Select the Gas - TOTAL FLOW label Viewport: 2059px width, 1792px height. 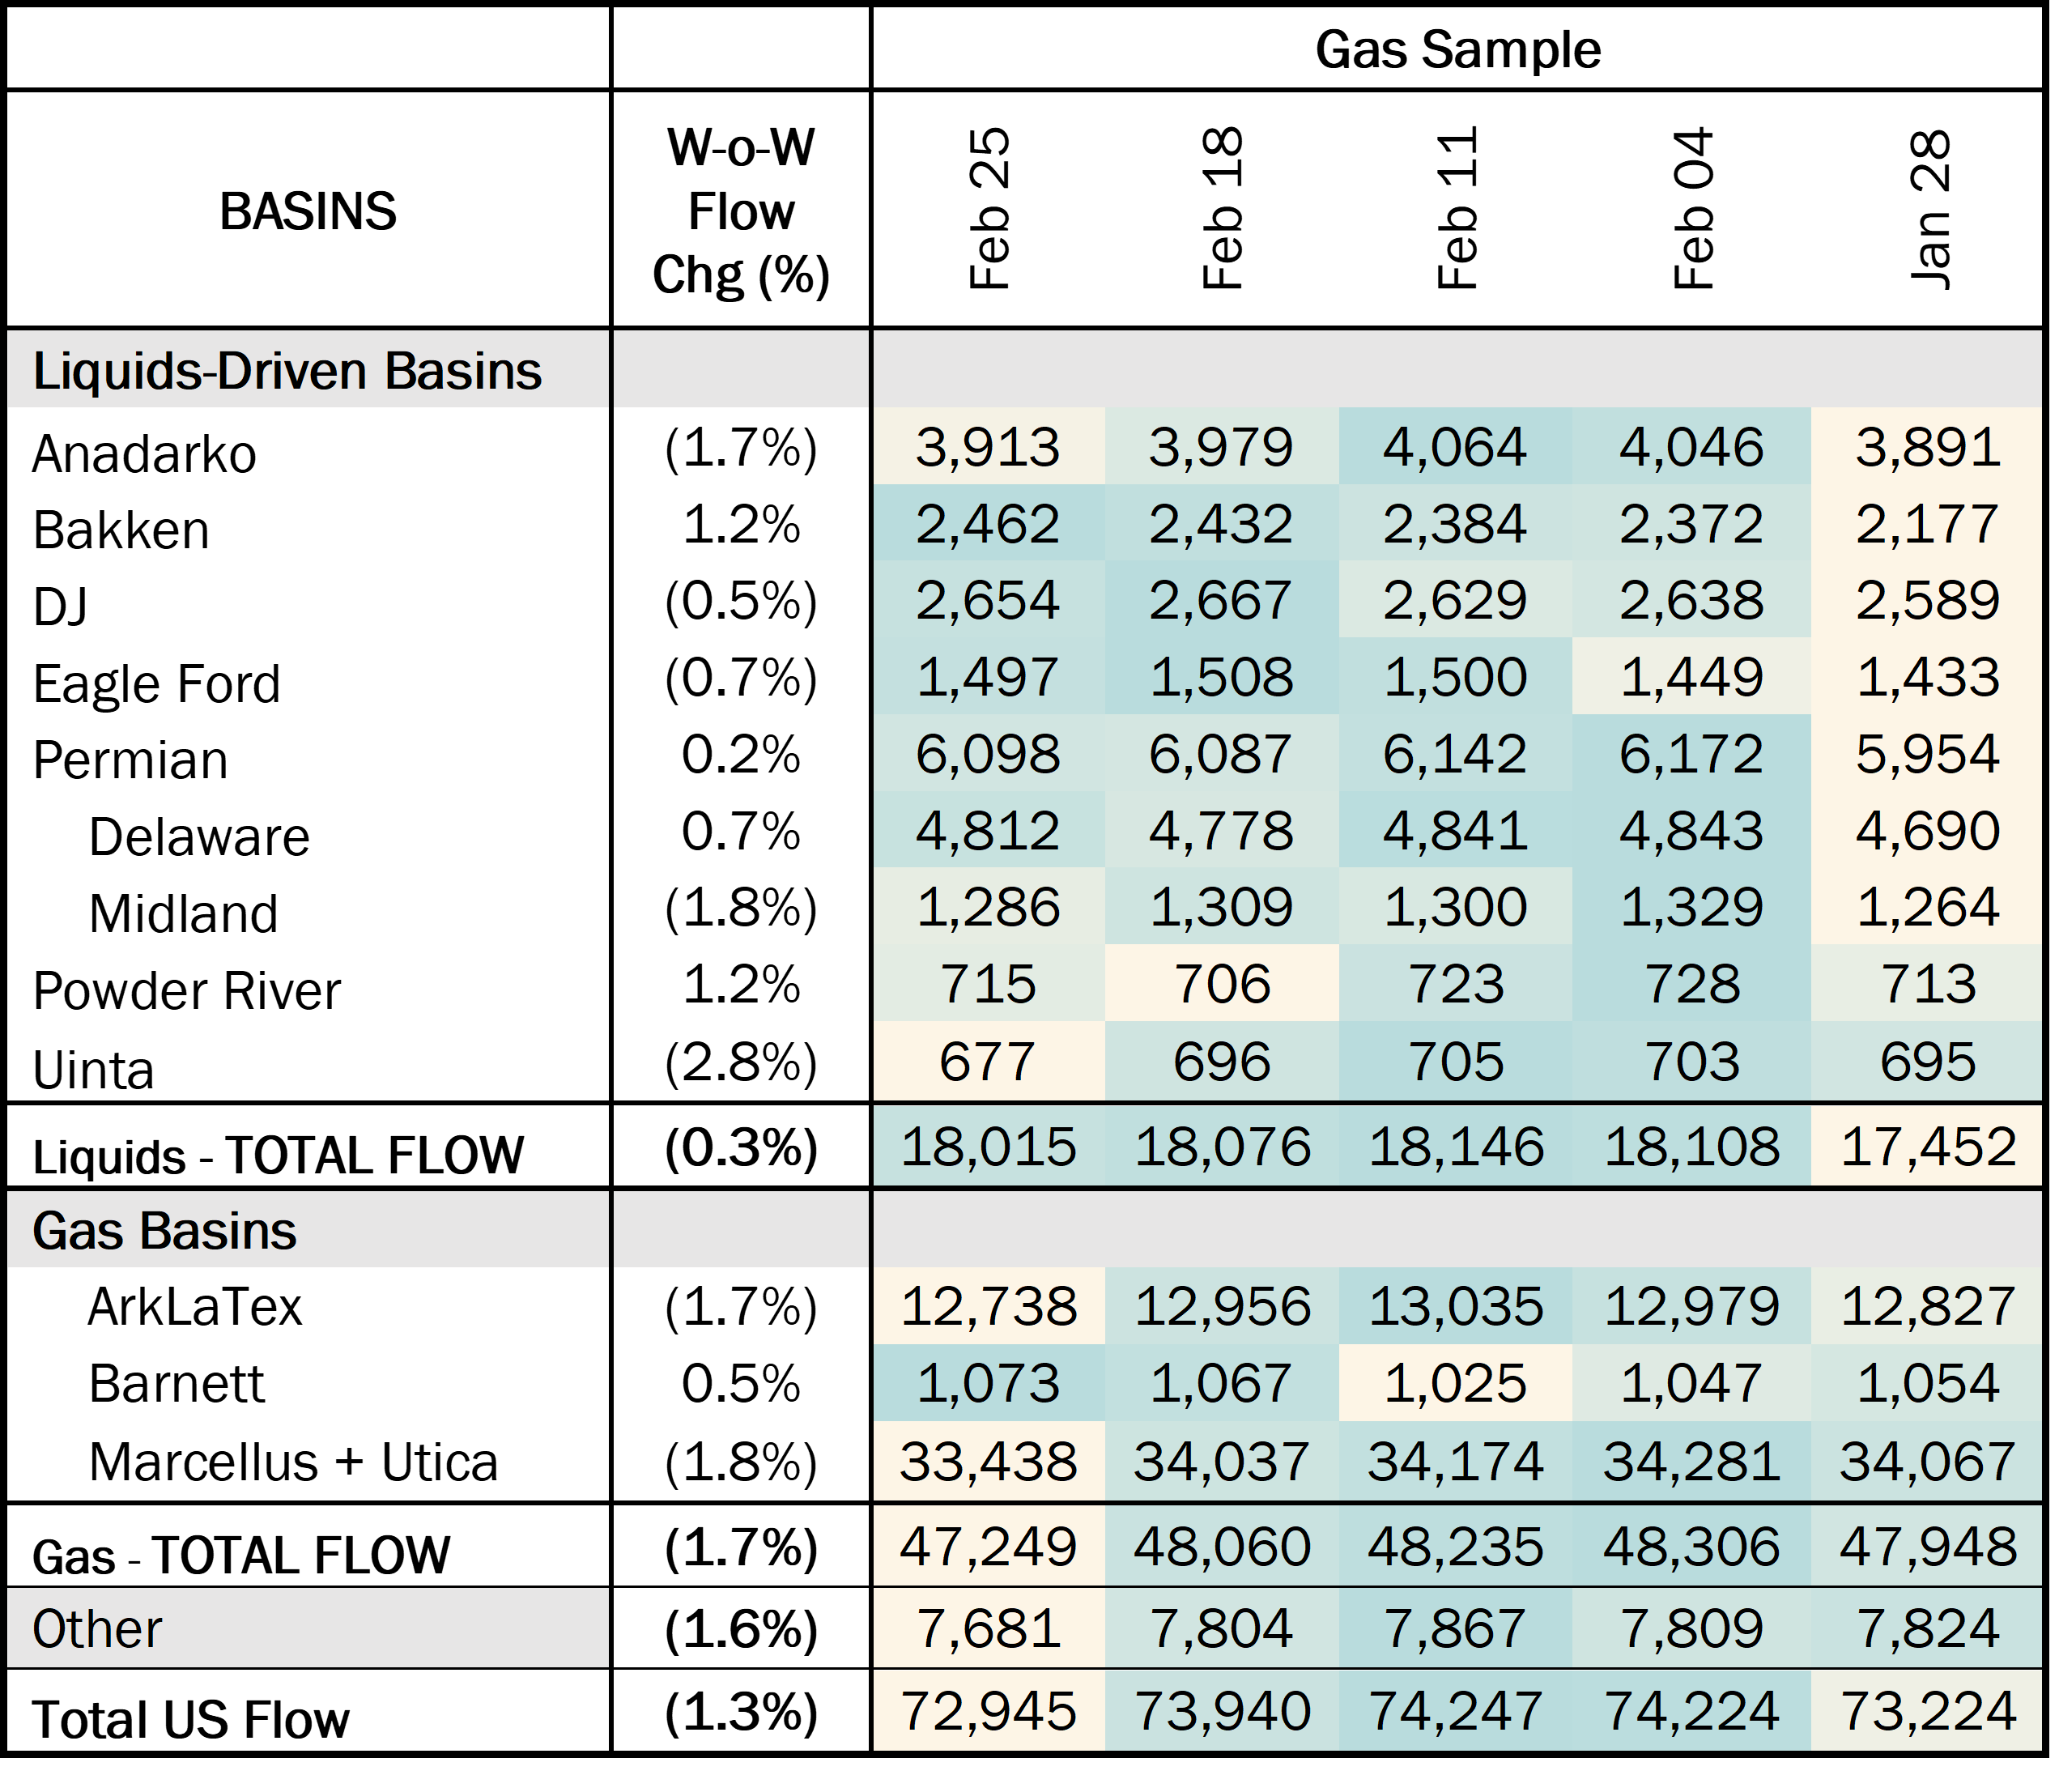(241, 1556)
